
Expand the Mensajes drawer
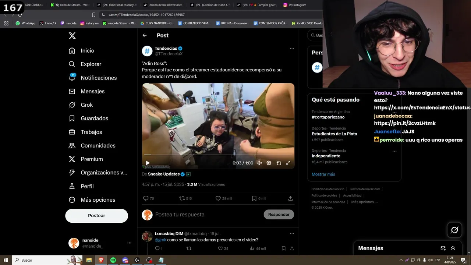click(x=453, y=248)
